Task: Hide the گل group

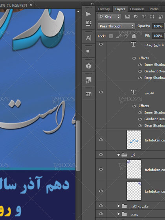Action: click(x=101, y=155)
